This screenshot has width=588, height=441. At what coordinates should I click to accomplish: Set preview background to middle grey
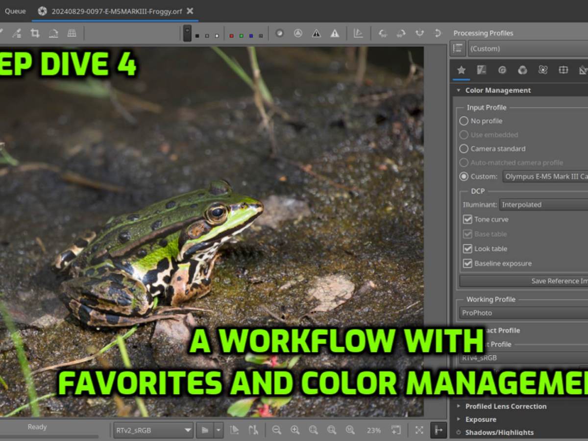207,35
